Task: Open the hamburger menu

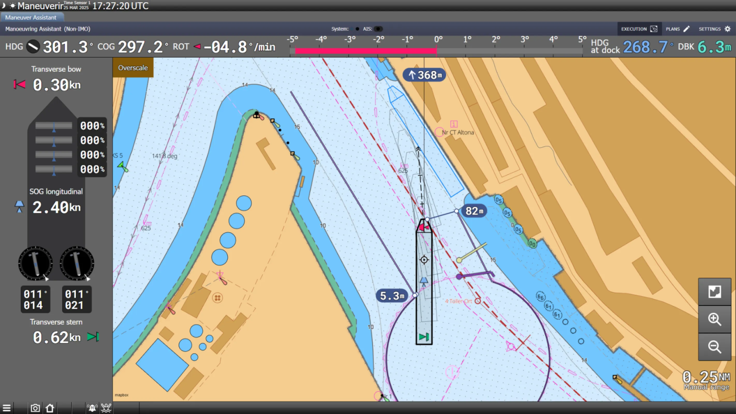Action: [6, 408]
